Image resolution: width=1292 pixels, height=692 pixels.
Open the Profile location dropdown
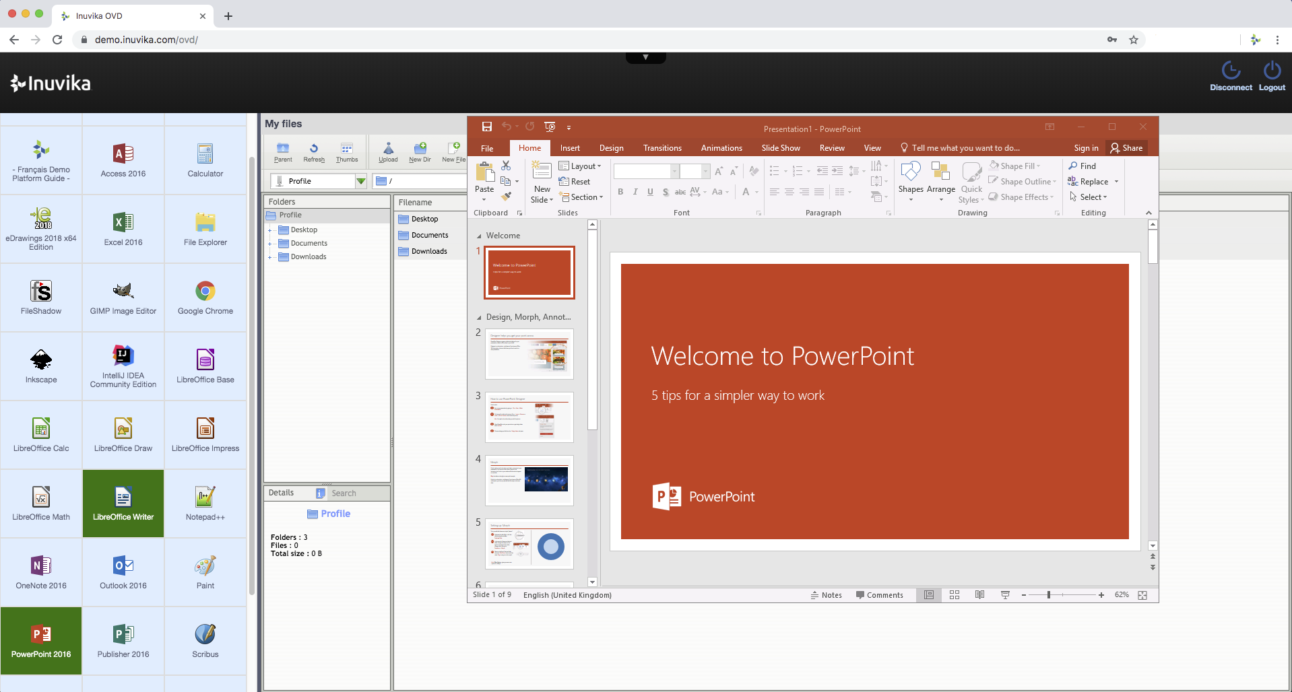(360, 181)
